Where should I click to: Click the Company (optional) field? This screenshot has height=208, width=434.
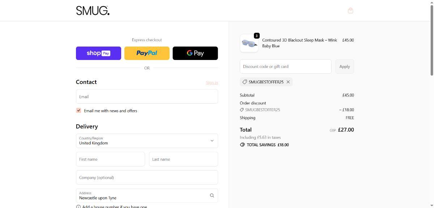coord(147,177)
